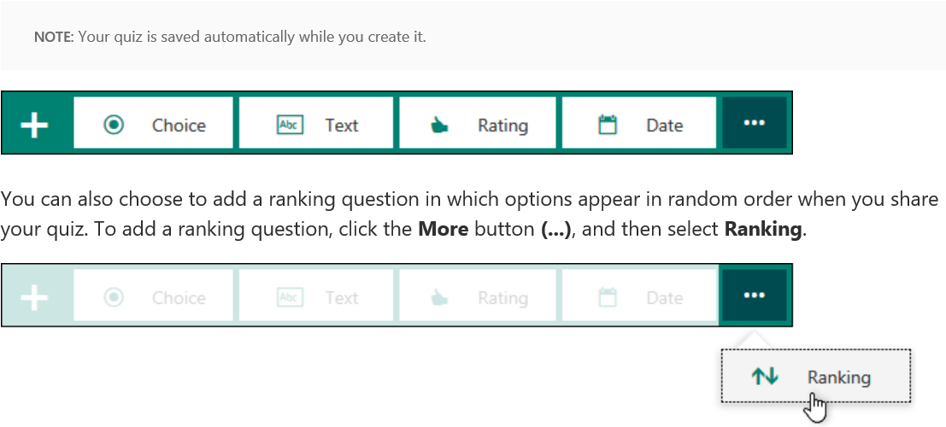Screen dimensions: 946x427
Task: Click the faded Date calendar icon
Action: point(607,297)
